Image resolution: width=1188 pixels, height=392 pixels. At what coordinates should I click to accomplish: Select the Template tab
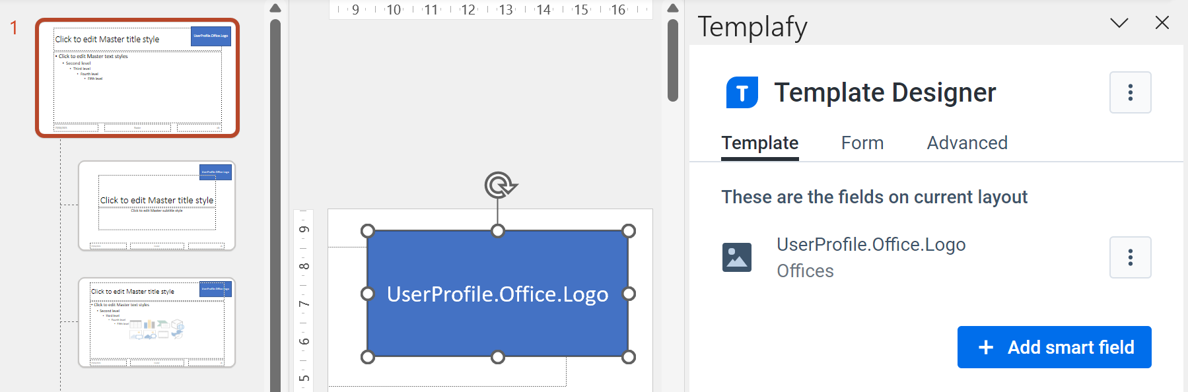[x=759, y=143]
